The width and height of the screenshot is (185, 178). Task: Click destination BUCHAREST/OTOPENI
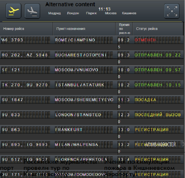point(81,55)
